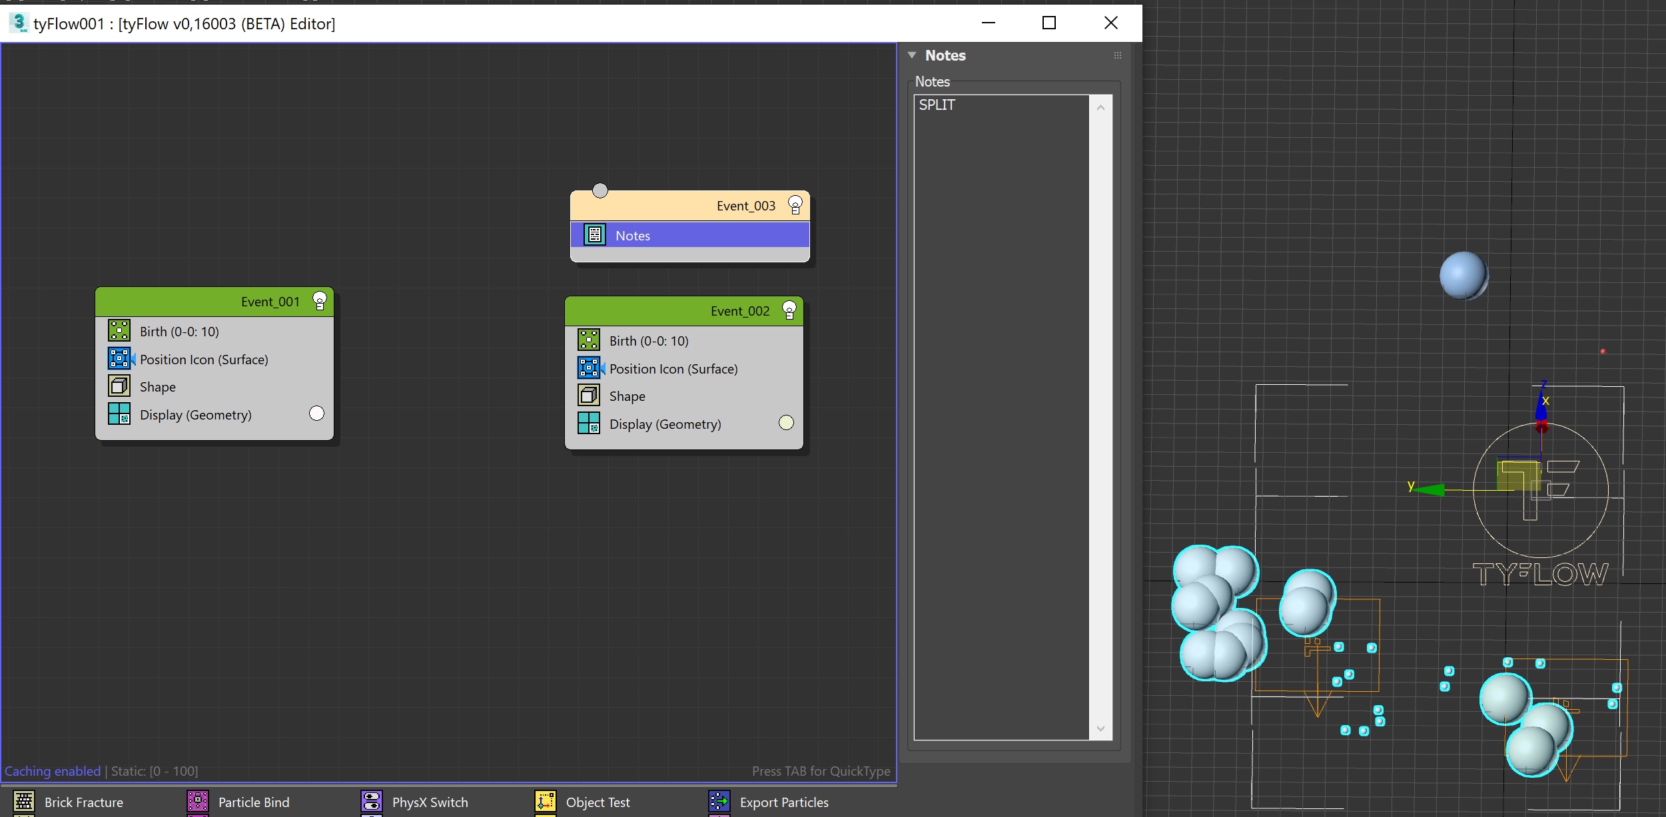
Task: Click the blue sphere in the viewport
Action: click(x=1463, y=275)
